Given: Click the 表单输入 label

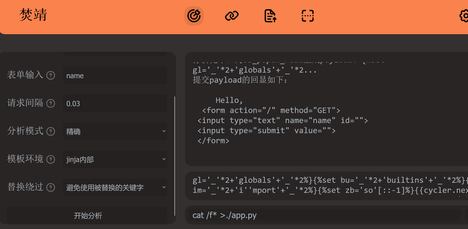Looking at the screenshot, I should coord(25,75).
